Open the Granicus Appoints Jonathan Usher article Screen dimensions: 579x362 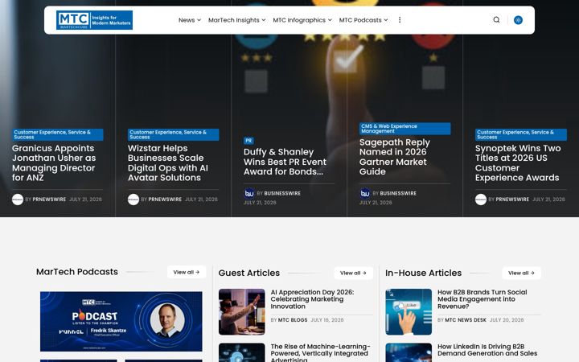click(54, 162)
